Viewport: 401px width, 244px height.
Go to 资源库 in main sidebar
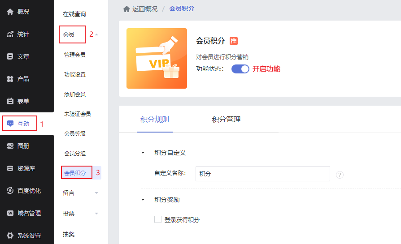tap(26, 168)
